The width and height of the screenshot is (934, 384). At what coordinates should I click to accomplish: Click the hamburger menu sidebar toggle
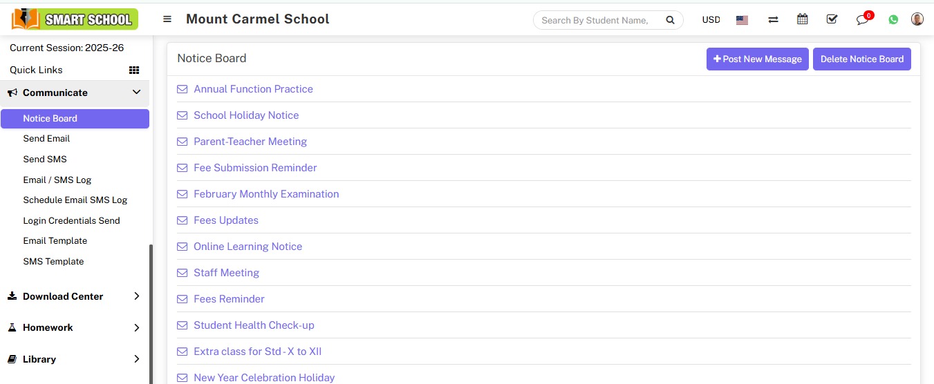tap(167, 19)
